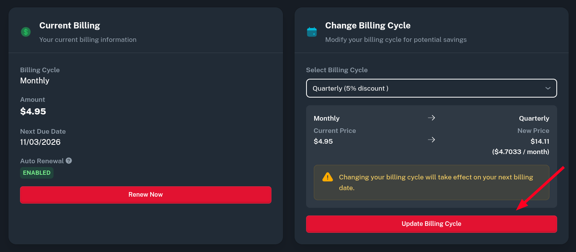Viewport: 576px width, 252px height.
Task: Click the arrow between Monthly and Quarterly
Action: click(x=431, y=118)
